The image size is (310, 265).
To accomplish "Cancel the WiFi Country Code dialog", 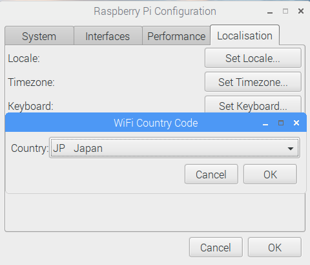I will point(211,175).
